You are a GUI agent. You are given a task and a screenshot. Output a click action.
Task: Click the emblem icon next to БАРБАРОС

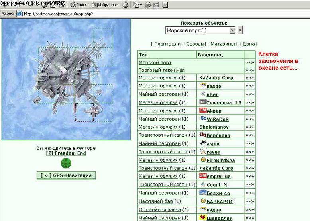click(x=203, y=201)
